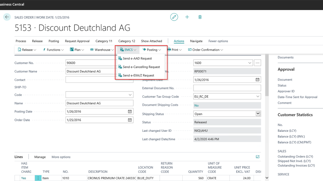The height and width of the screenshot is (181, 323).
Task: Expand the Order Confirmation dropdown
Action: point(222,50)
